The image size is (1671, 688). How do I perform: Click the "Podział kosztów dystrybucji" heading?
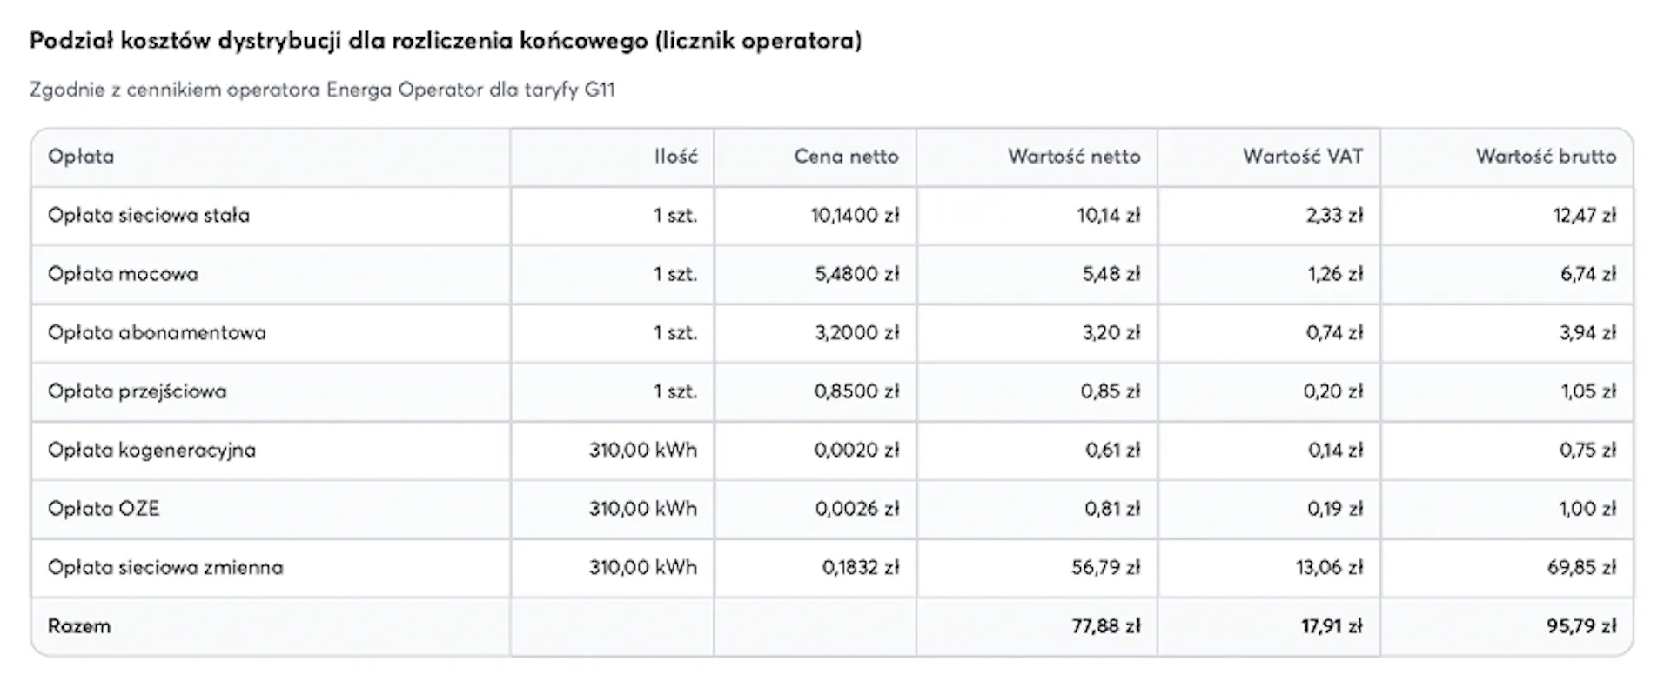click(x=446, y=41)
